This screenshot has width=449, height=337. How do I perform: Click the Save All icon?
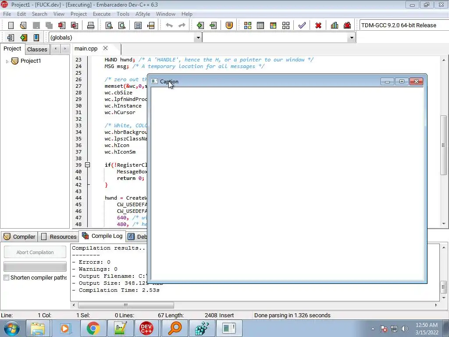tap(49, 25)
